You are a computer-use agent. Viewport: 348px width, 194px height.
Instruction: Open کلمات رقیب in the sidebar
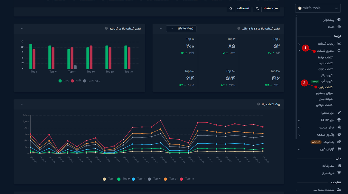coord(325,87)
